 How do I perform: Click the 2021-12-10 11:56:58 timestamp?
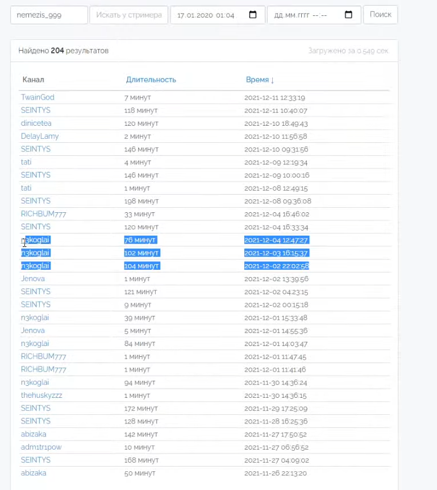276,137
